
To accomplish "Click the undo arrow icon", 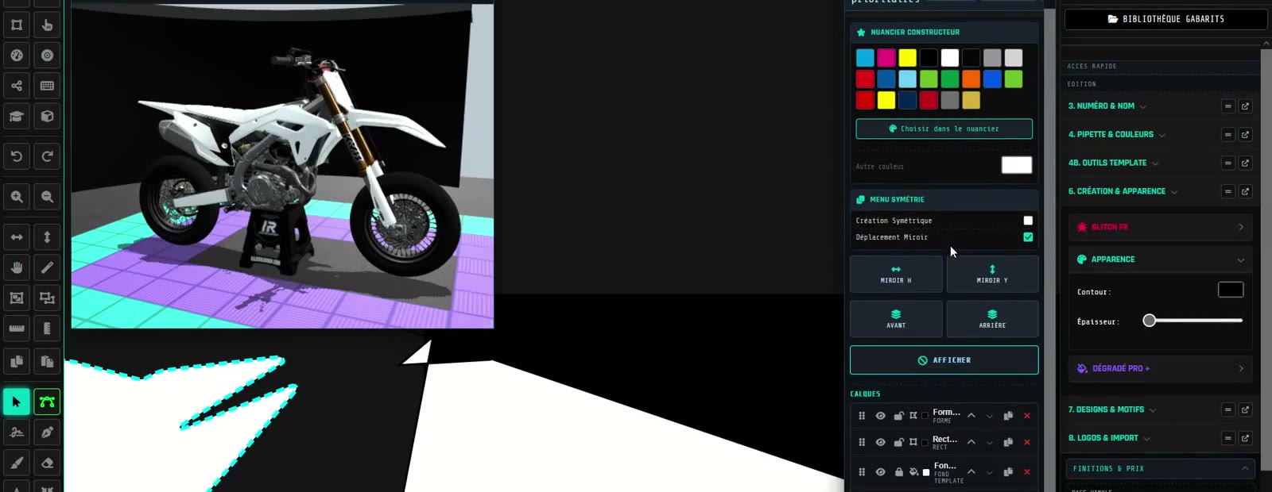I will 17,156.
